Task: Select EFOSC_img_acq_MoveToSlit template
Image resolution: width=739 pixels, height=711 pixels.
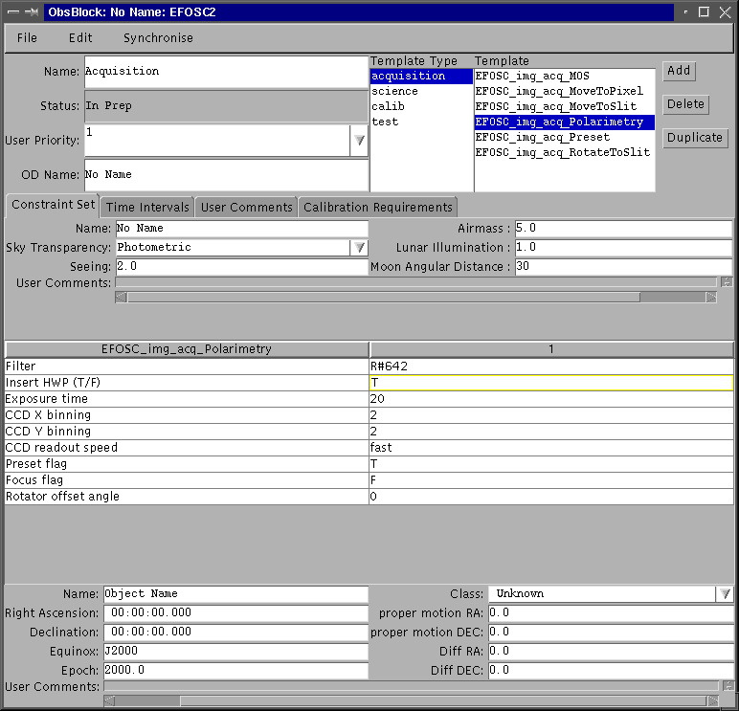Action: [x=564, y=106]
